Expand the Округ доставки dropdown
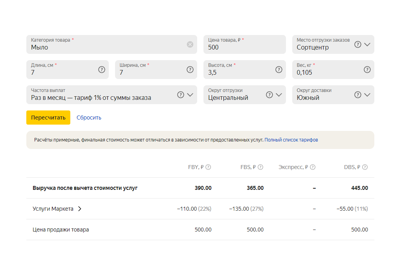 [367, 95]
